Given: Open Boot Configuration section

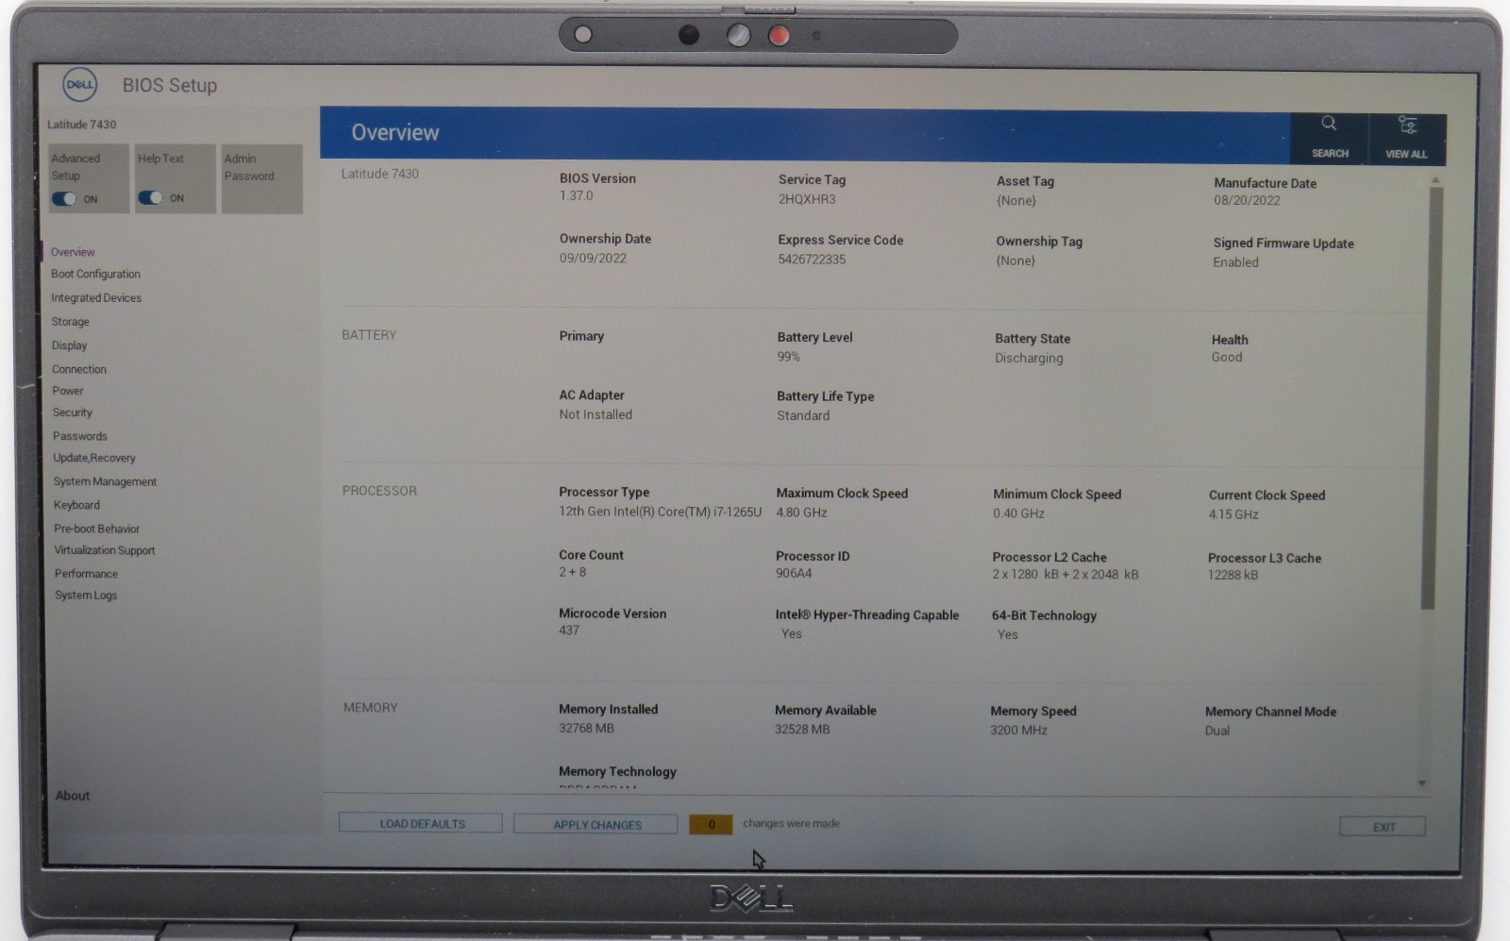Looking at the screenshot, I should coord(95,274).
